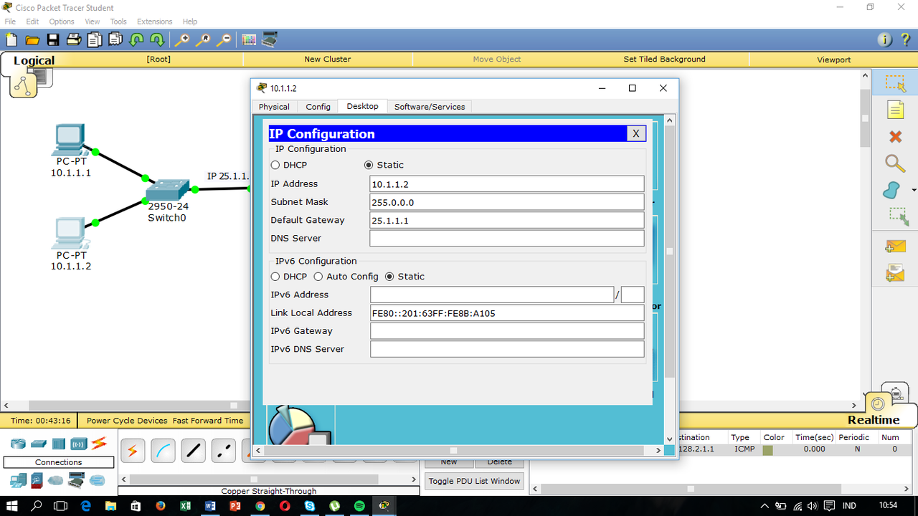Image resolution: width=918 pixels, height=516 pixels.
Task: Switch to the Software/Services tab
Action: [x=430, y=107]
